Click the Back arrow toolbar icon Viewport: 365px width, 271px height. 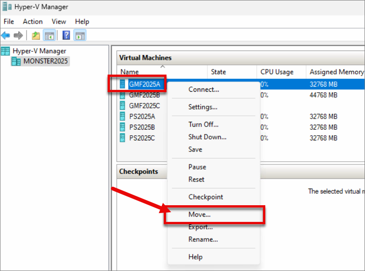[6, 36]
